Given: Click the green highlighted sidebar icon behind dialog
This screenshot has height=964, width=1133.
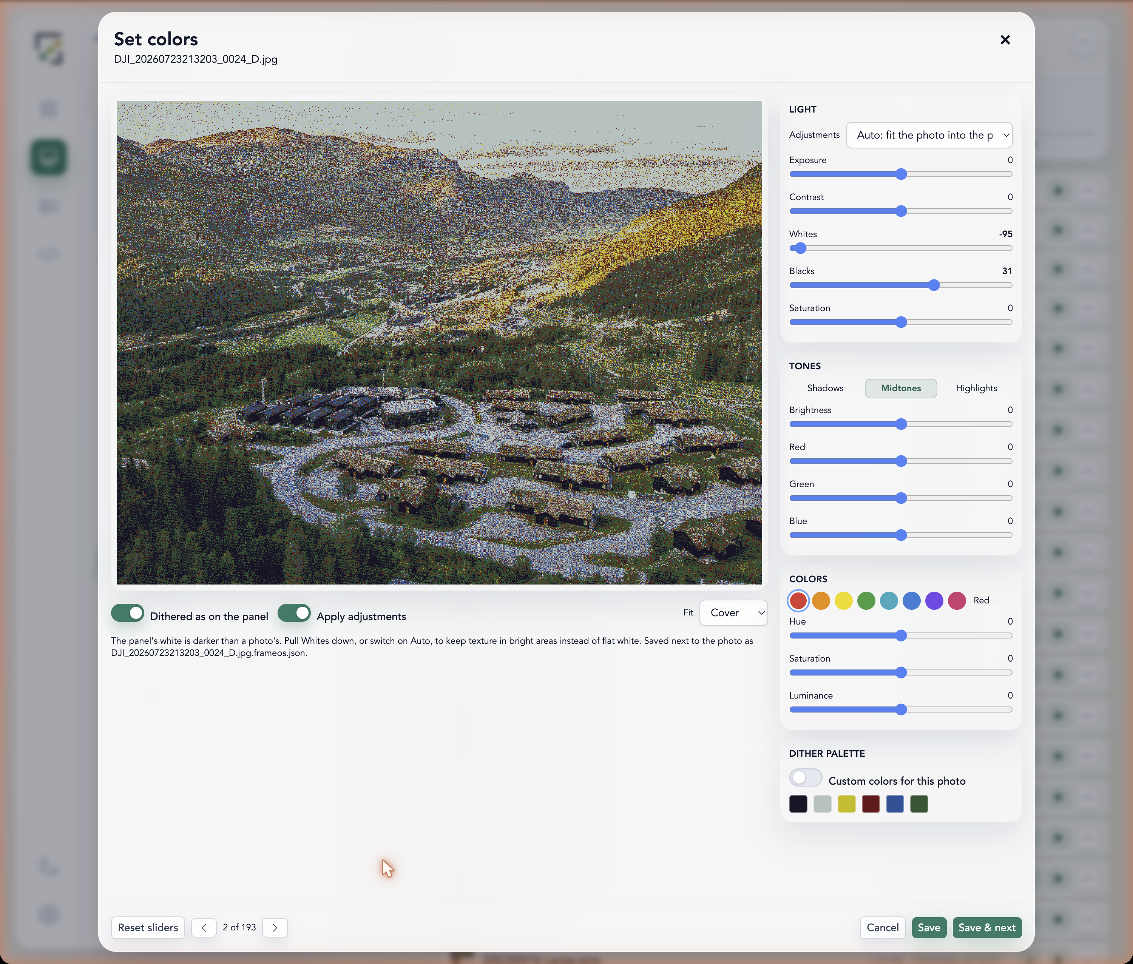Looking at the screenshot, I should (x=49, y=157).
